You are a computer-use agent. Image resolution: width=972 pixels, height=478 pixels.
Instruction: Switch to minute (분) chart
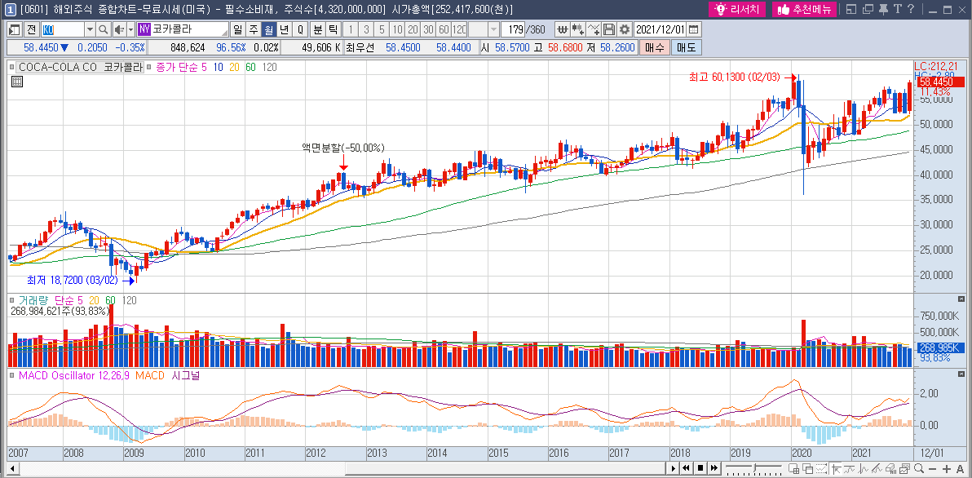[x=317, y=29]
